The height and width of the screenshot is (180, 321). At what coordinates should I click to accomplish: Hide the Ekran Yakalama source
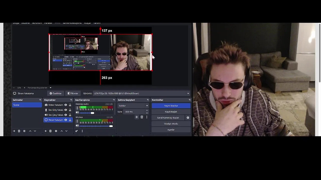(x=66, y=120)
